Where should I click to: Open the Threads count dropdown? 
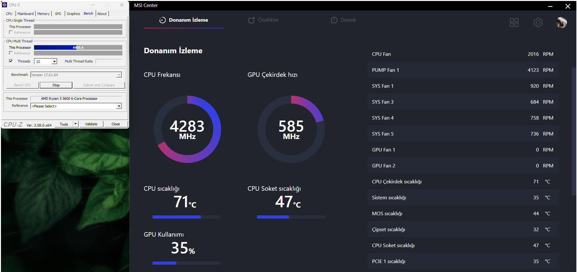pos(54,61)
